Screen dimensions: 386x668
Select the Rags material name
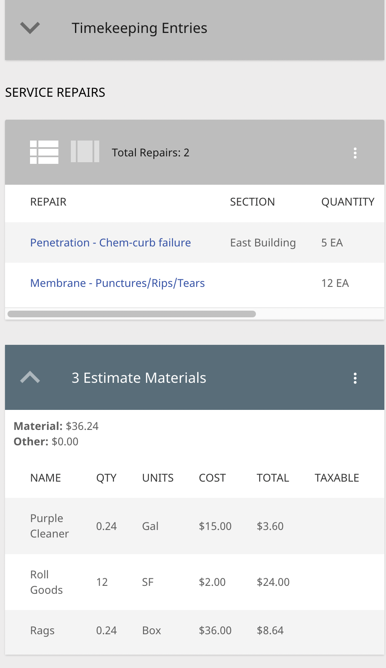click(x=42, y=630)
